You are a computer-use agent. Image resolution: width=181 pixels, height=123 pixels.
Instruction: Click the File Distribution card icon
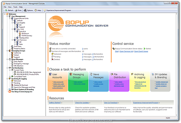click(x=112, y=74)
